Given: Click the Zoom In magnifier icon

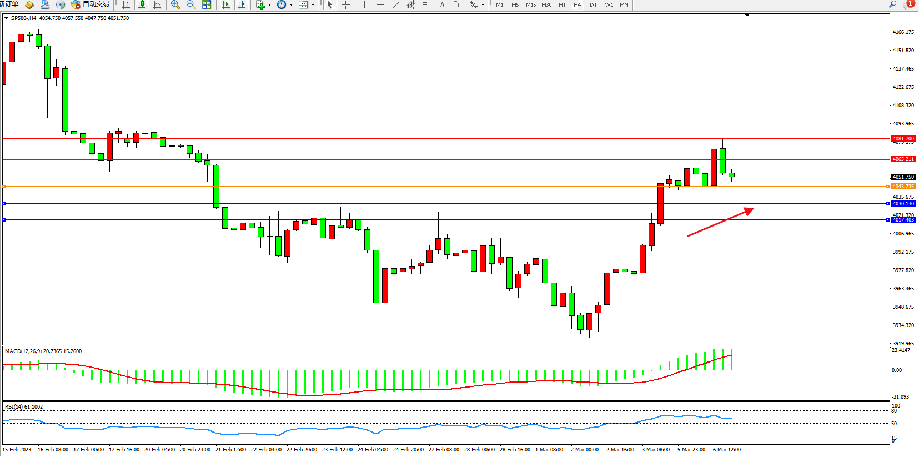Looking at the screenshot, I should 175,5.
